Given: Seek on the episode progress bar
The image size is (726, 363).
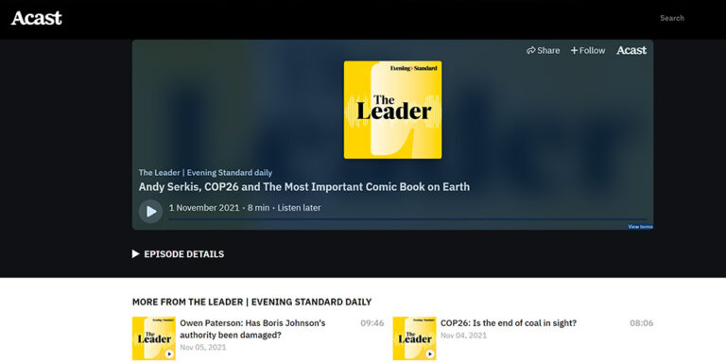Looking at the screenshot, I should (x=407, y=219).
